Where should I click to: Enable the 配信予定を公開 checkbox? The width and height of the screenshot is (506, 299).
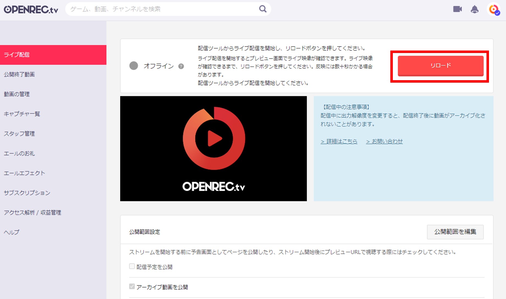tap(132, 266)
